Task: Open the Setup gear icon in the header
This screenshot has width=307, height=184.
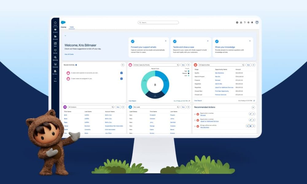Action: tap(248, 22)
